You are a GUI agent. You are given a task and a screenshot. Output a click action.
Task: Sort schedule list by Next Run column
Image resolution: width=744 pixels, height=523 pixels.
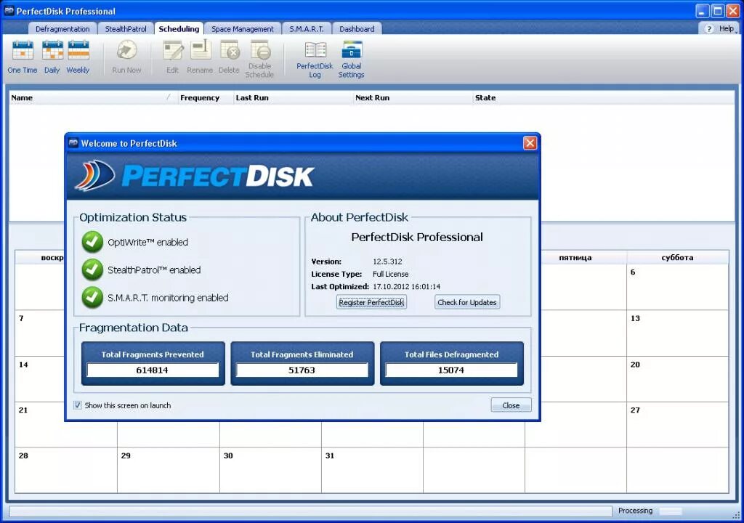point(413,98)
